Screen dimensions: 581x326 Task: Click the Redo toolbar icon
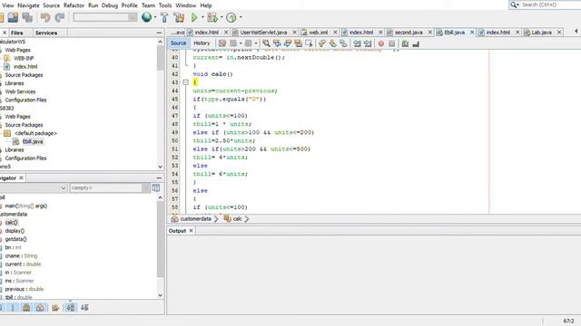tap(59, 17)
